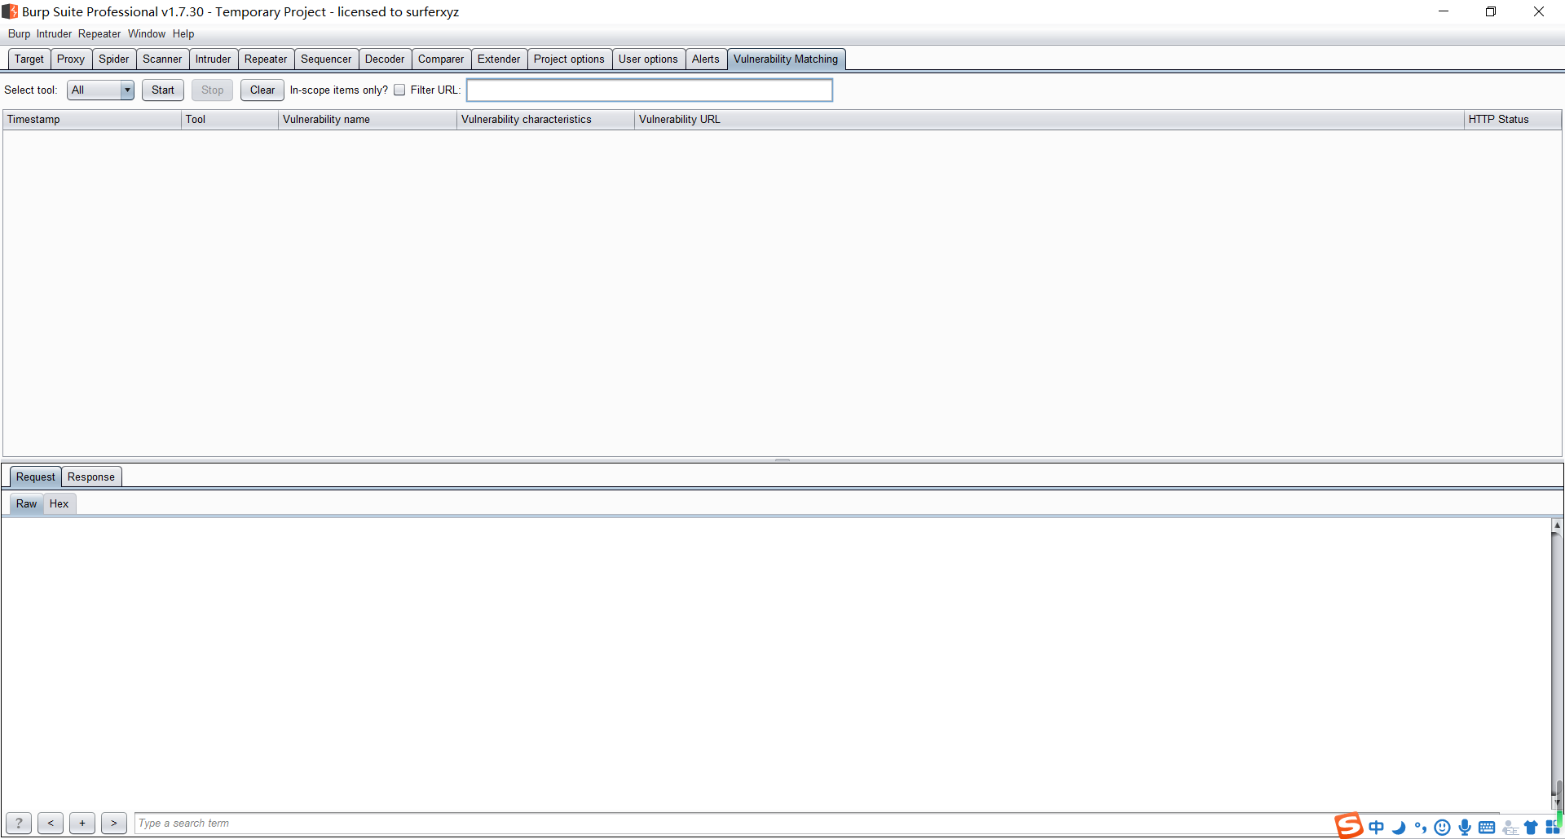Toggle the punctuation mode icon in the Sogou toolbar
1565x839 pixels.
[1421, 828]
